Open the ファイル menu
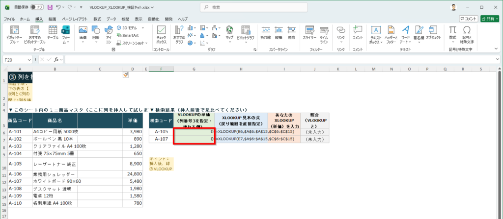This screenshot has width=503, height=219. click(9, 19)
